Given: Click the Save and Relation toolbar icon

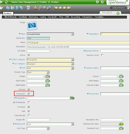Looking at the screenshot, I should [8, 8].
